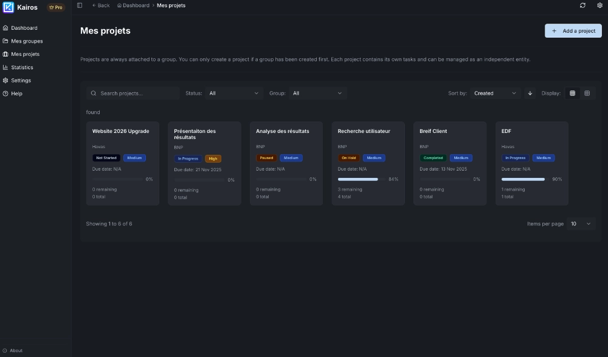Click the sidebar collapse icon next to Back

[x=79, y=5]
